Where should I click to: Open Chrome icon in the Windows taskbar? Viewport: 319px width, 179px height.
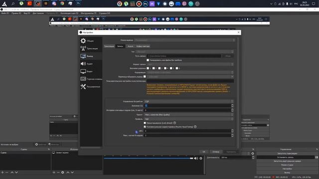(62, 3)
